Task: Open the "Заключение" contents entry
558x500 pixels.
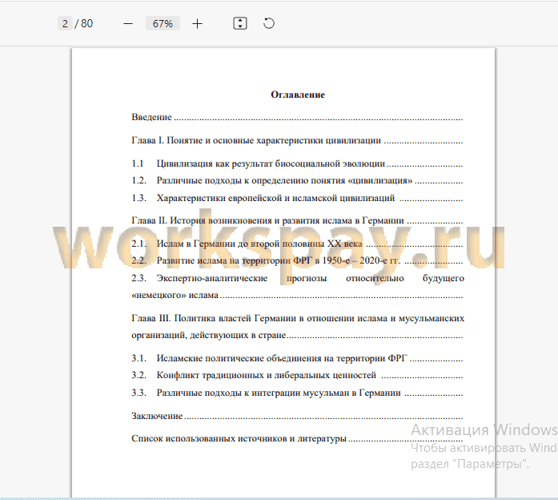Action: 297,416
